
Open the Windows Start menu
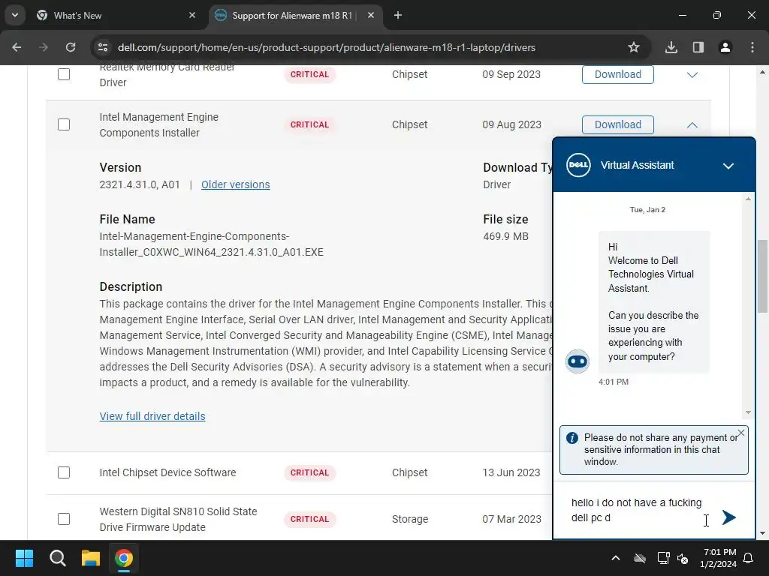click(24, 558)
